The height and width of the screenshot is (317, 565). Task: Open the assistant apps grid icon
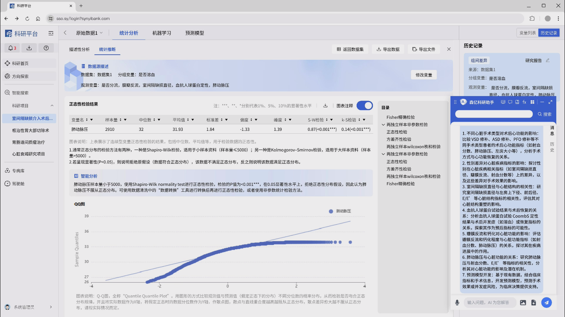(x=532, y=102)
